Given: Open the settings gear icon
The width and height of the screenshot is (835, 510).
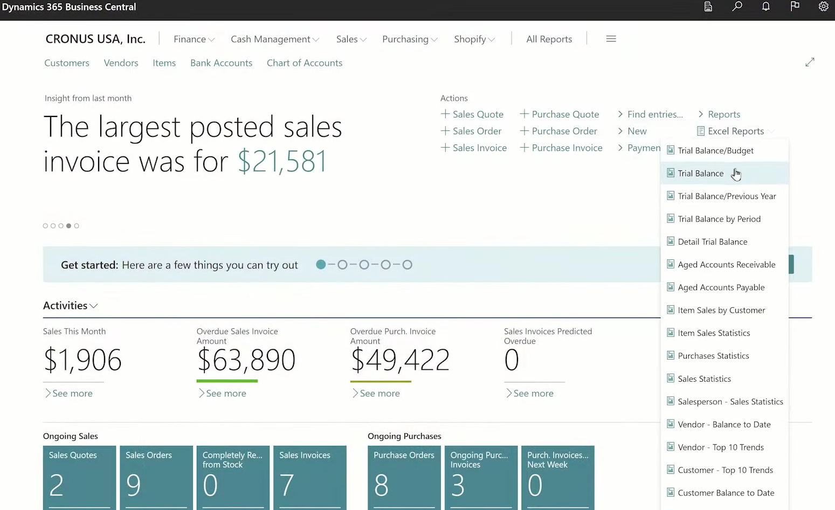Looking at the screenshot, I should pyautogui.click(x=823, y=6).
